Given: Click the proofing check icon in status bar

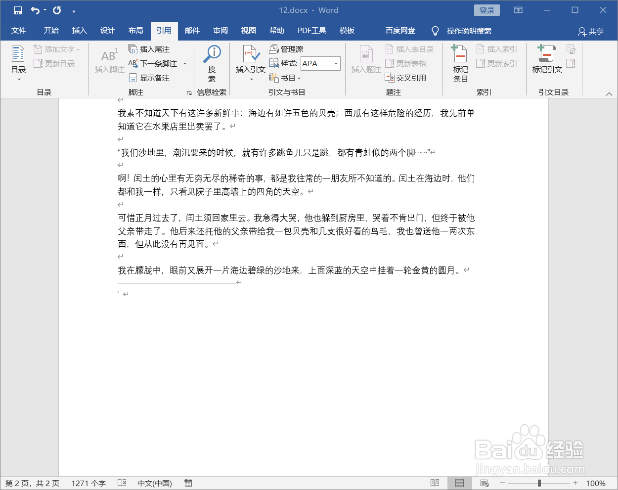Looking at the screenshot, I should [122, 483].
